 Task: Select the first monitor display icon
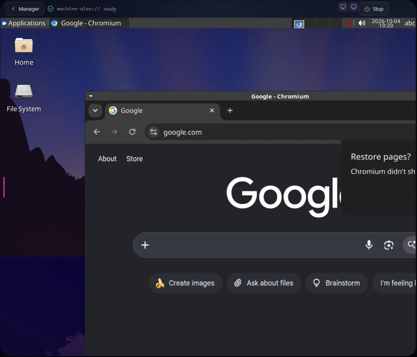[343, 7]
